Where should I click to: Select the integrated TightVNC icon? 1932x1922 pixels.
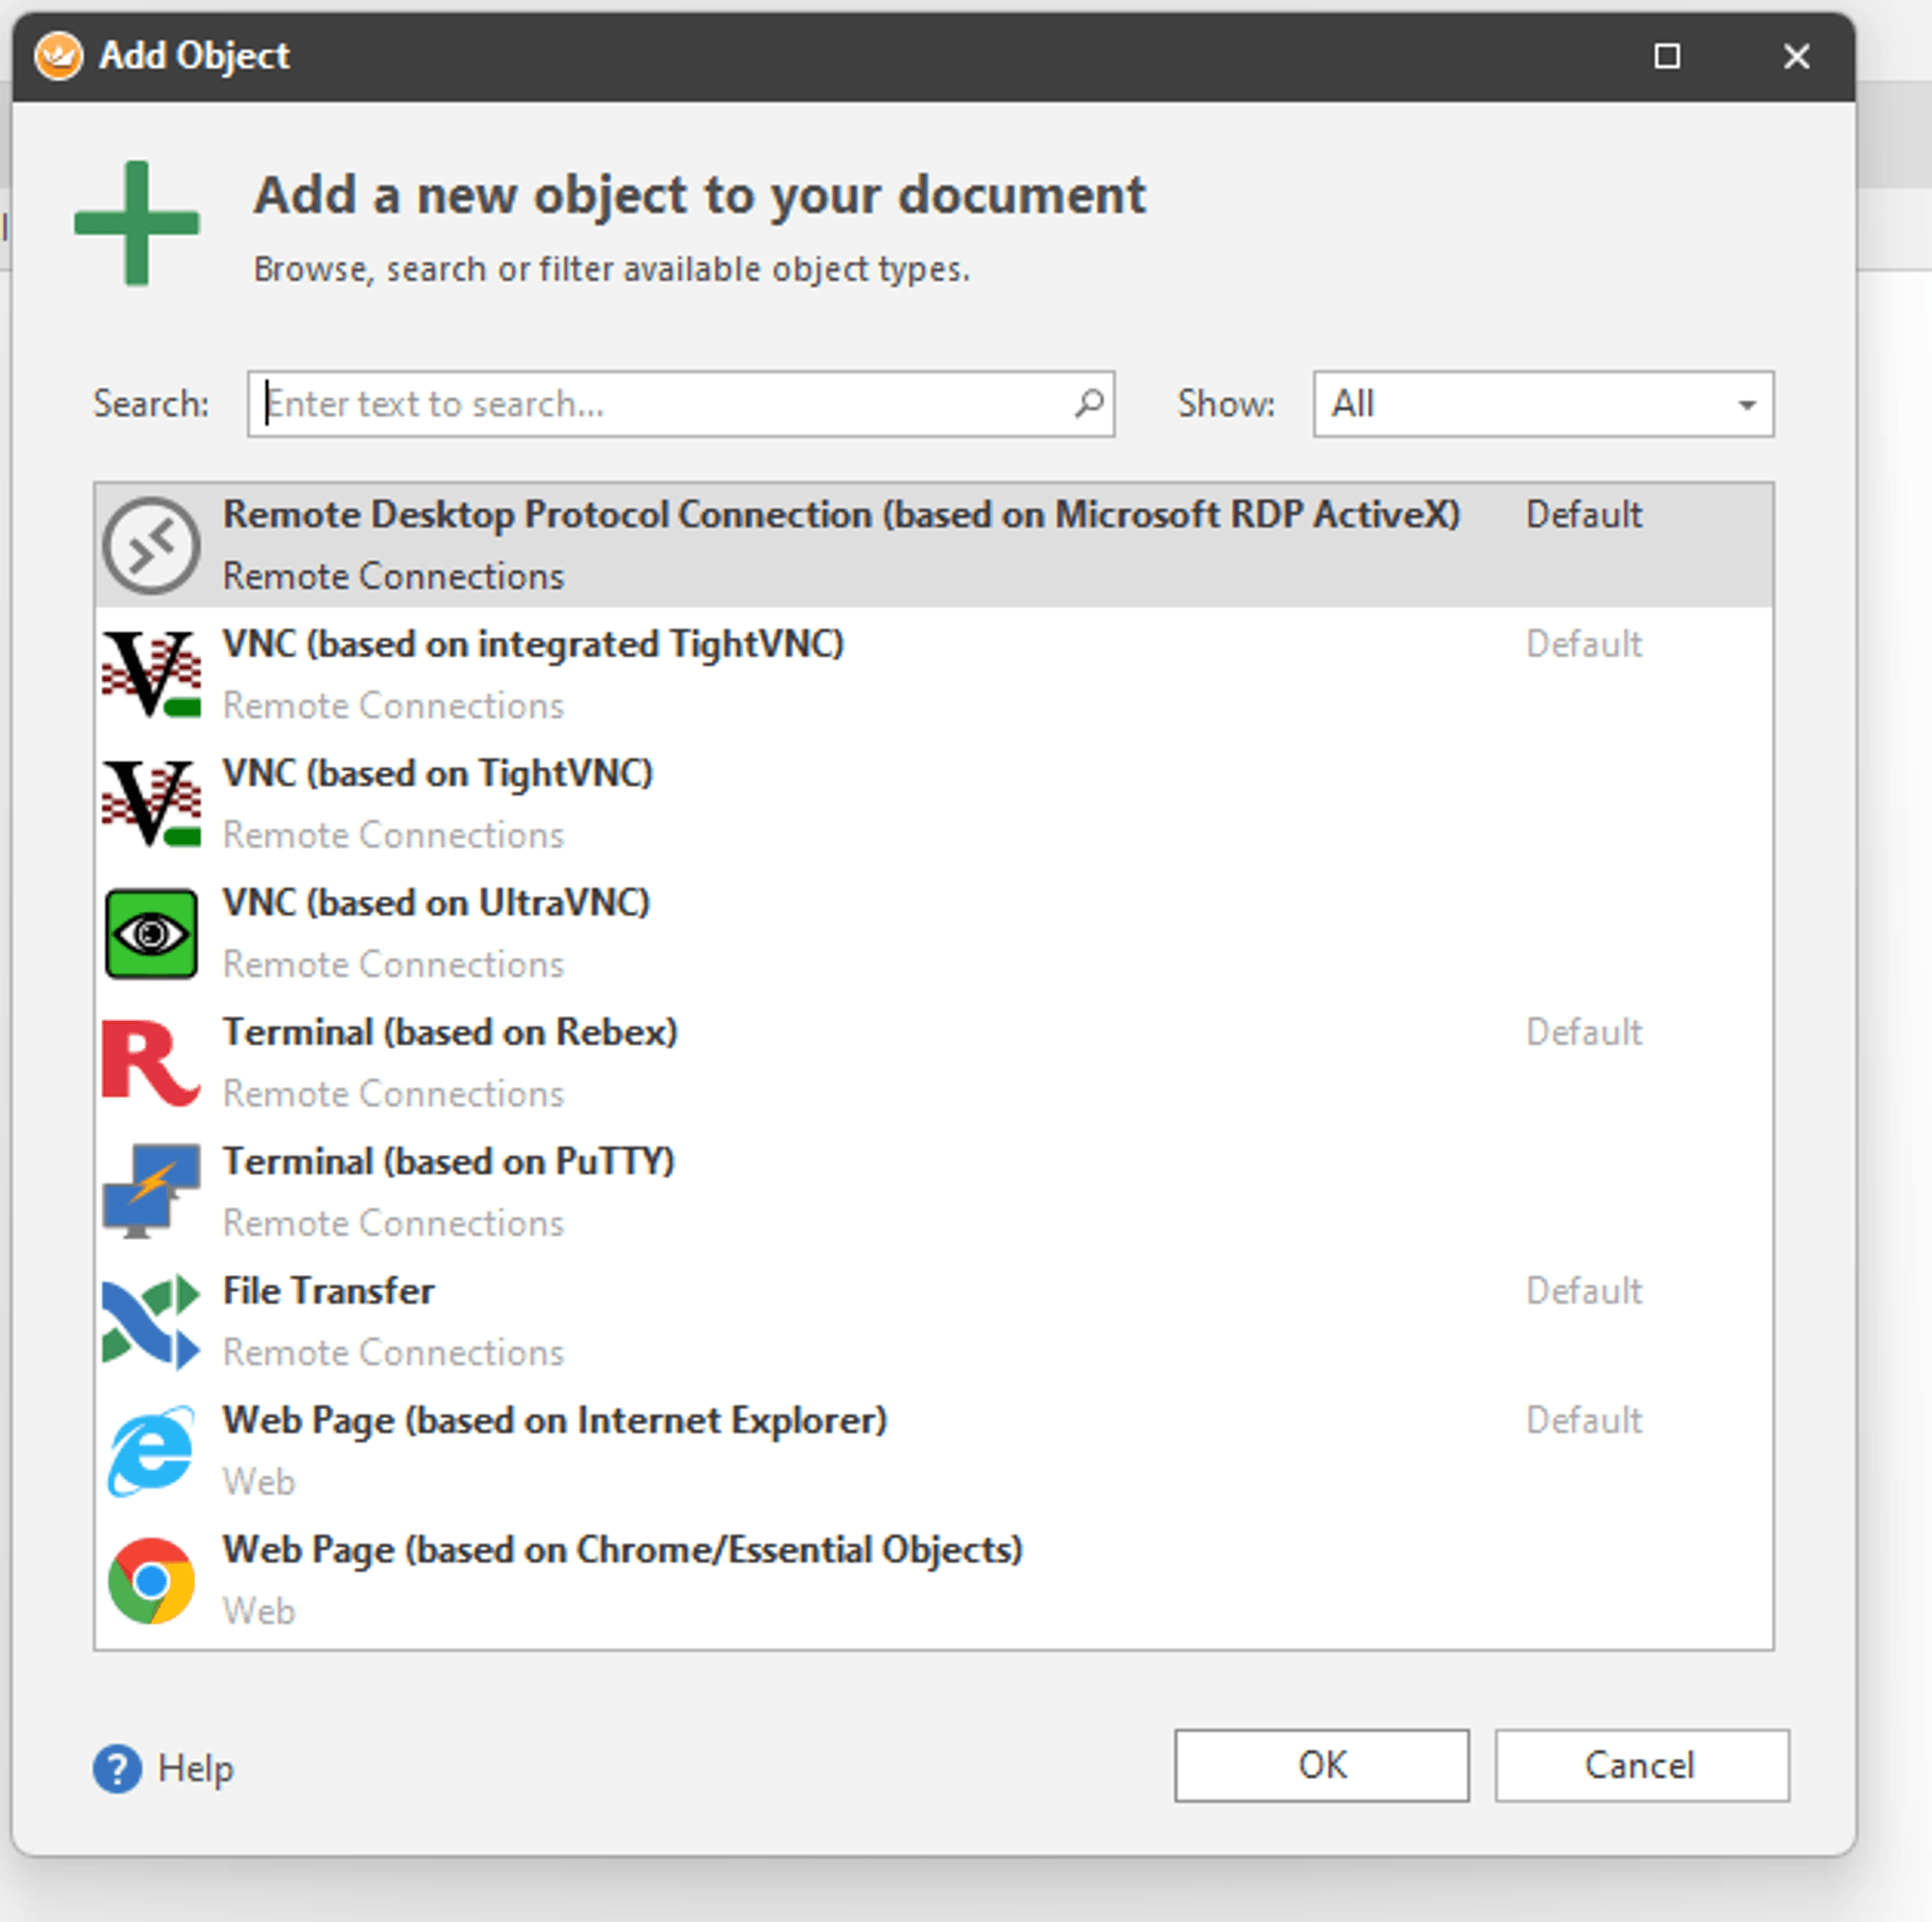(x=151, y=674)
